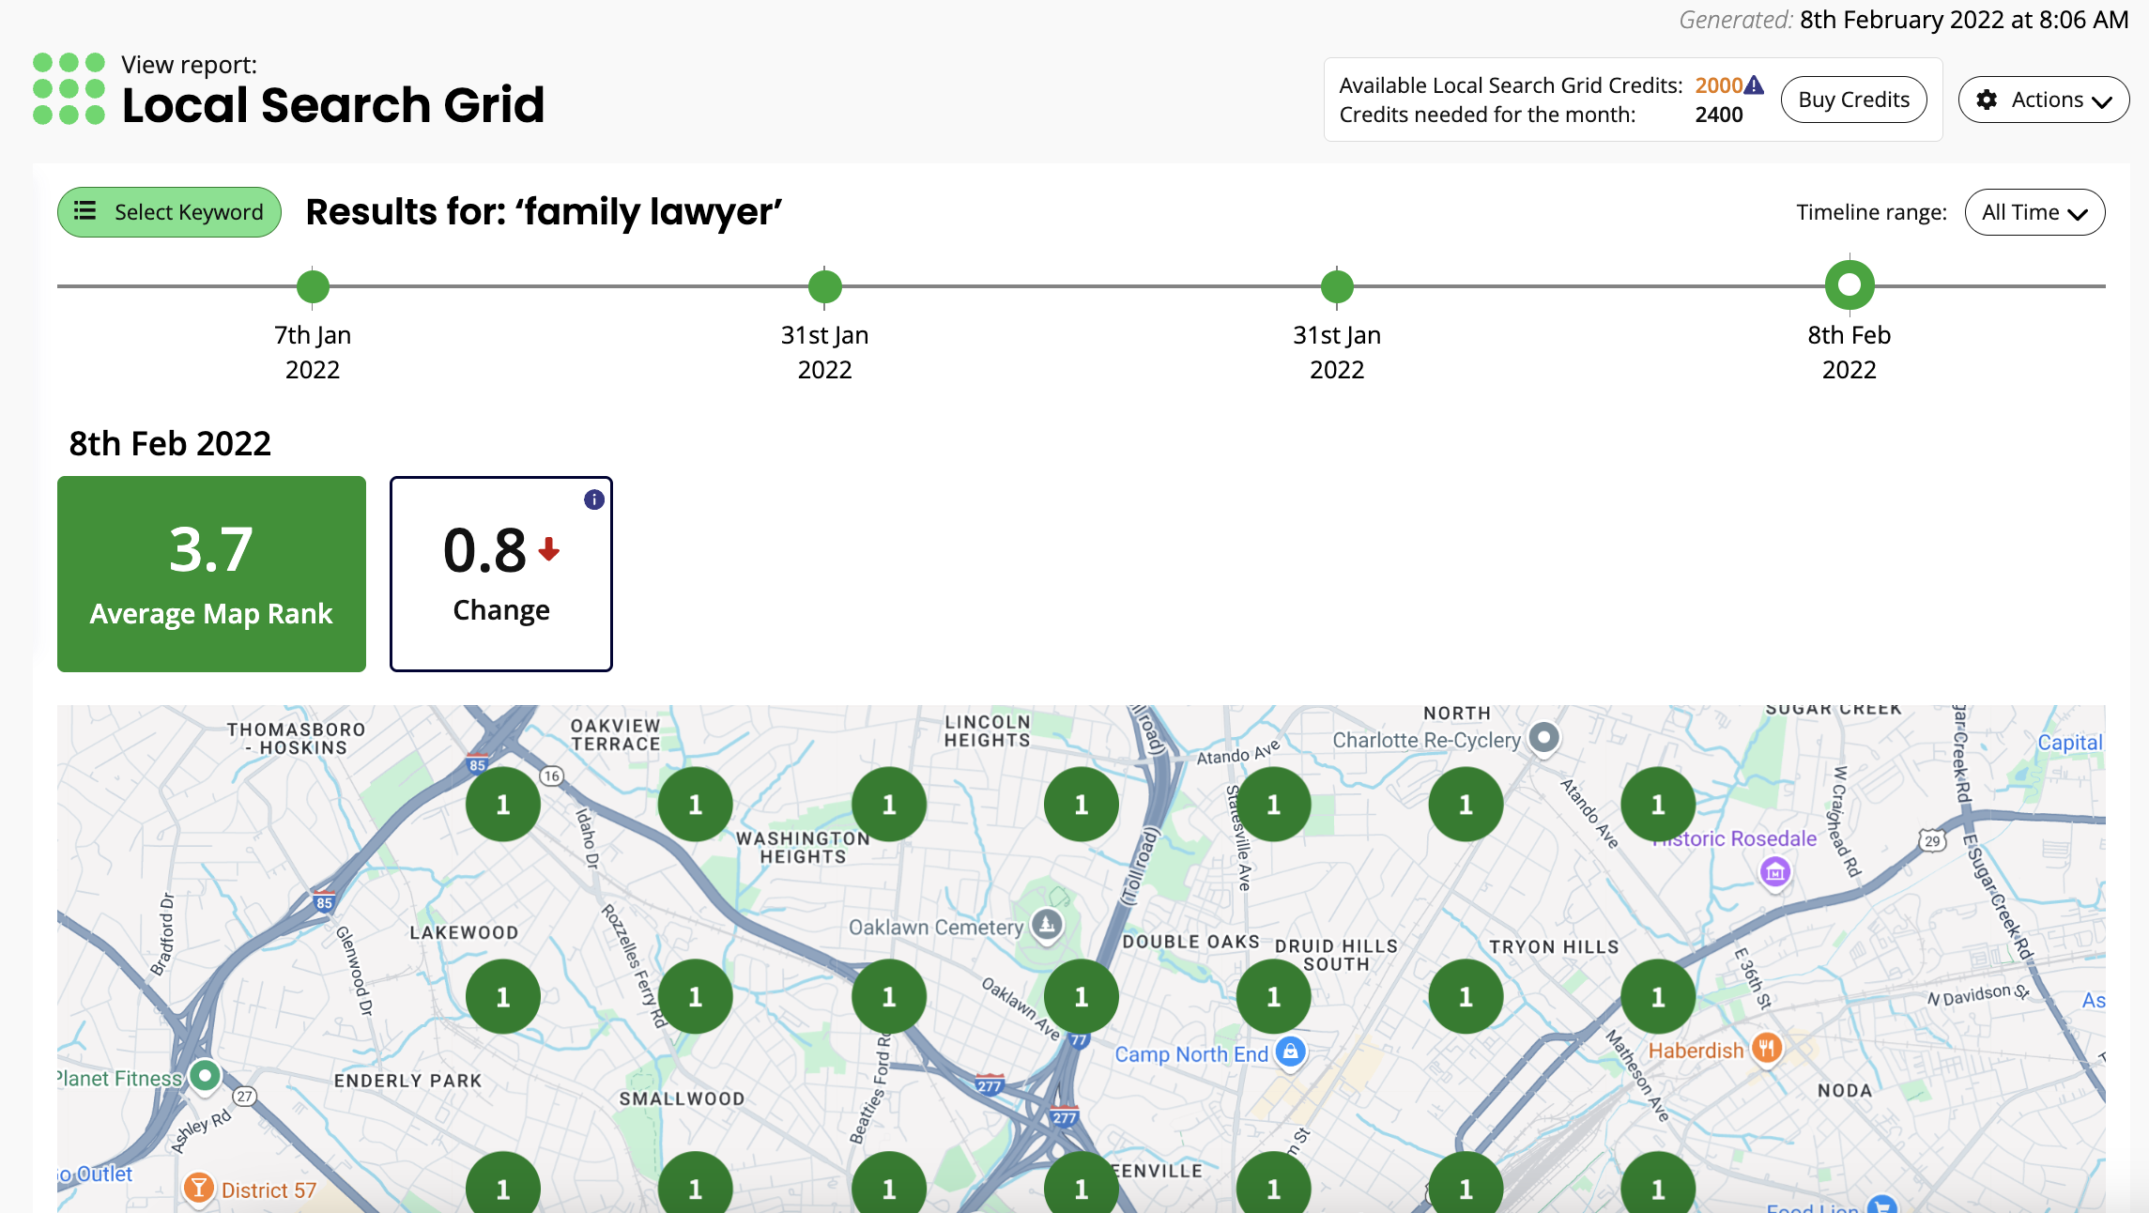Click the 2400 credits needed value

coord(1719,115)
